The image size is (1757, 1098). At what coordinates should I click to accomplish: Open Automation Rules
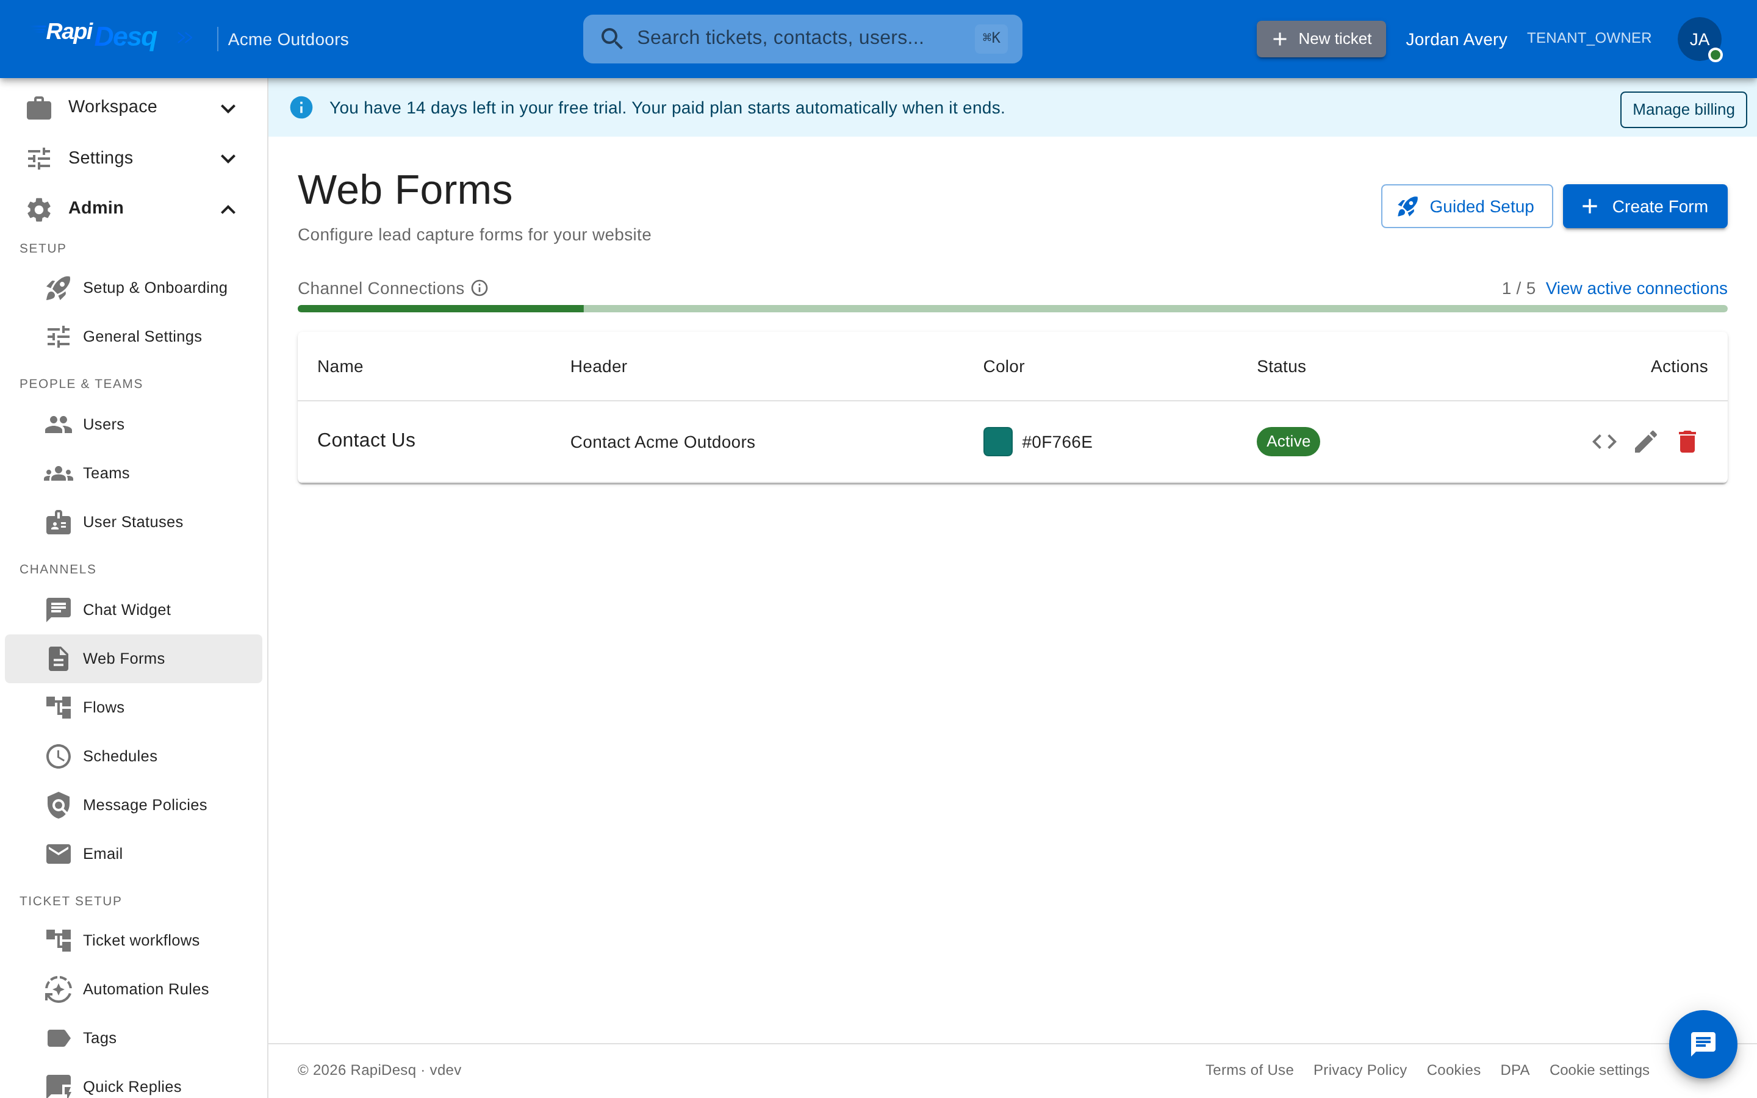tap(134, 989)
